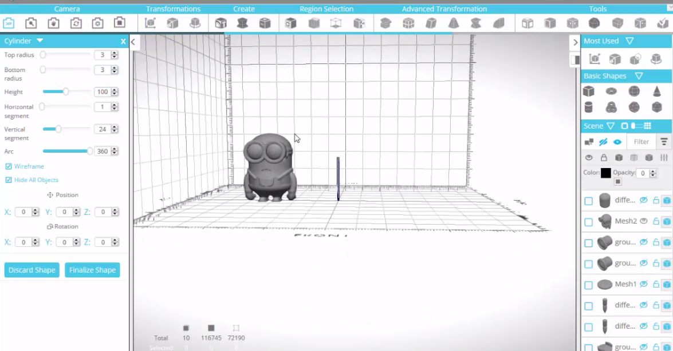Open the 3D text icon with letter T
673x351 pixels.
pos(221,23)
